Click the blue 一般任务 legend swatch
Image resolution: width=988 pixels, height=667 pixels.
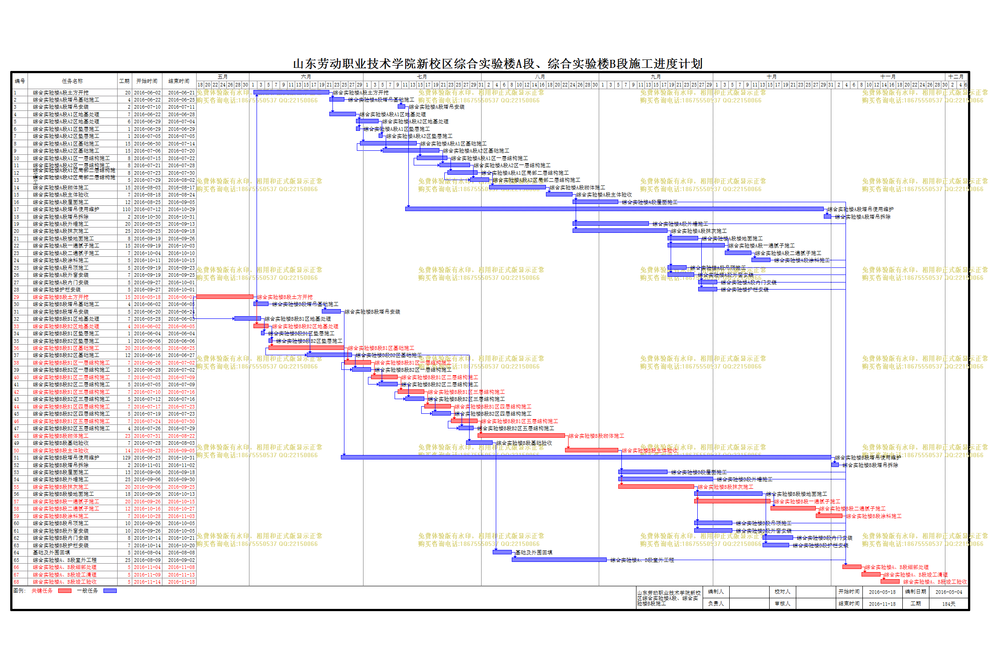tap(110, 591)
